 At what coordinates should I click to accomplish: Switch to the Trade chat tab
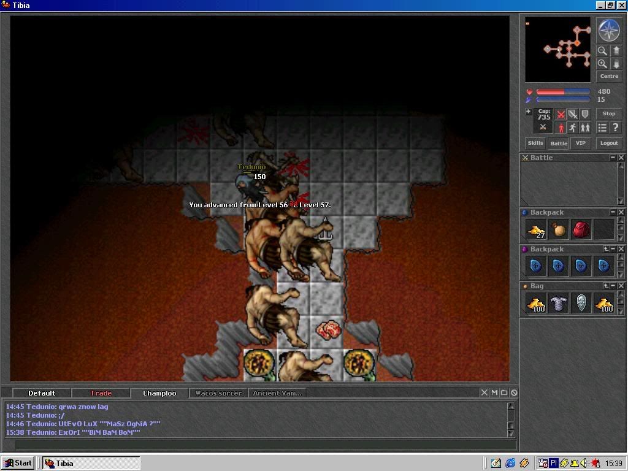(101, 393)
